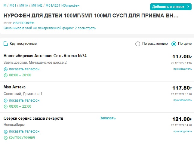This screenshot has width=194, height=144.
Task: Open breadcrumb link M
Action: click(x=5, y=5)
